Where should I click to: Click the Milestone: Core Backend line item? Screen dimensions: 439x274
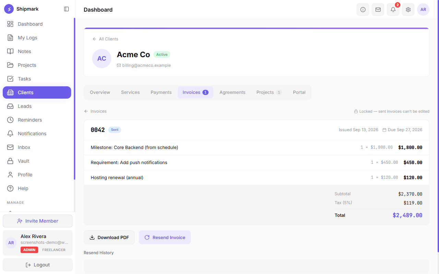tap(257, 148)
